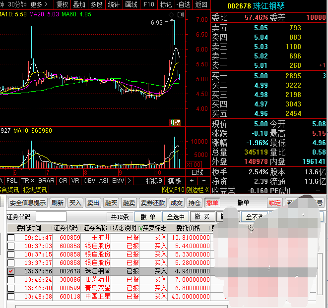
Task: Open the 板块资讯 tab
Action: (x=35, y=190)
